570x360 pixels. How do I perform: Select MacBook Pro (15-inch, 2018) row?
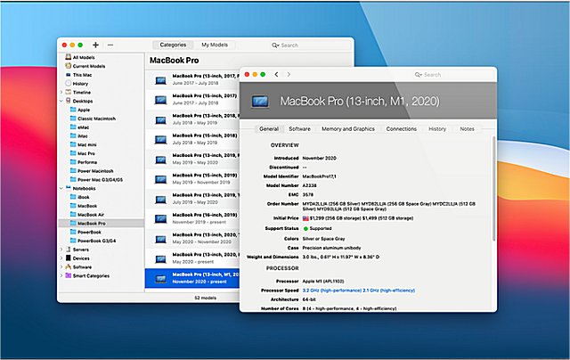point(192,139)
